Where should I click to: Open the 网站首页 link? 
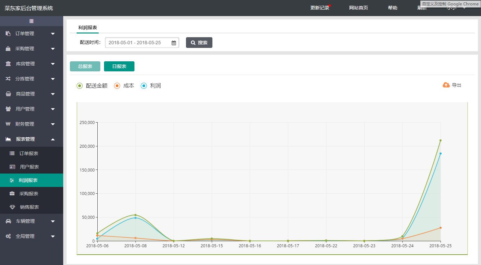click(358, 8)
